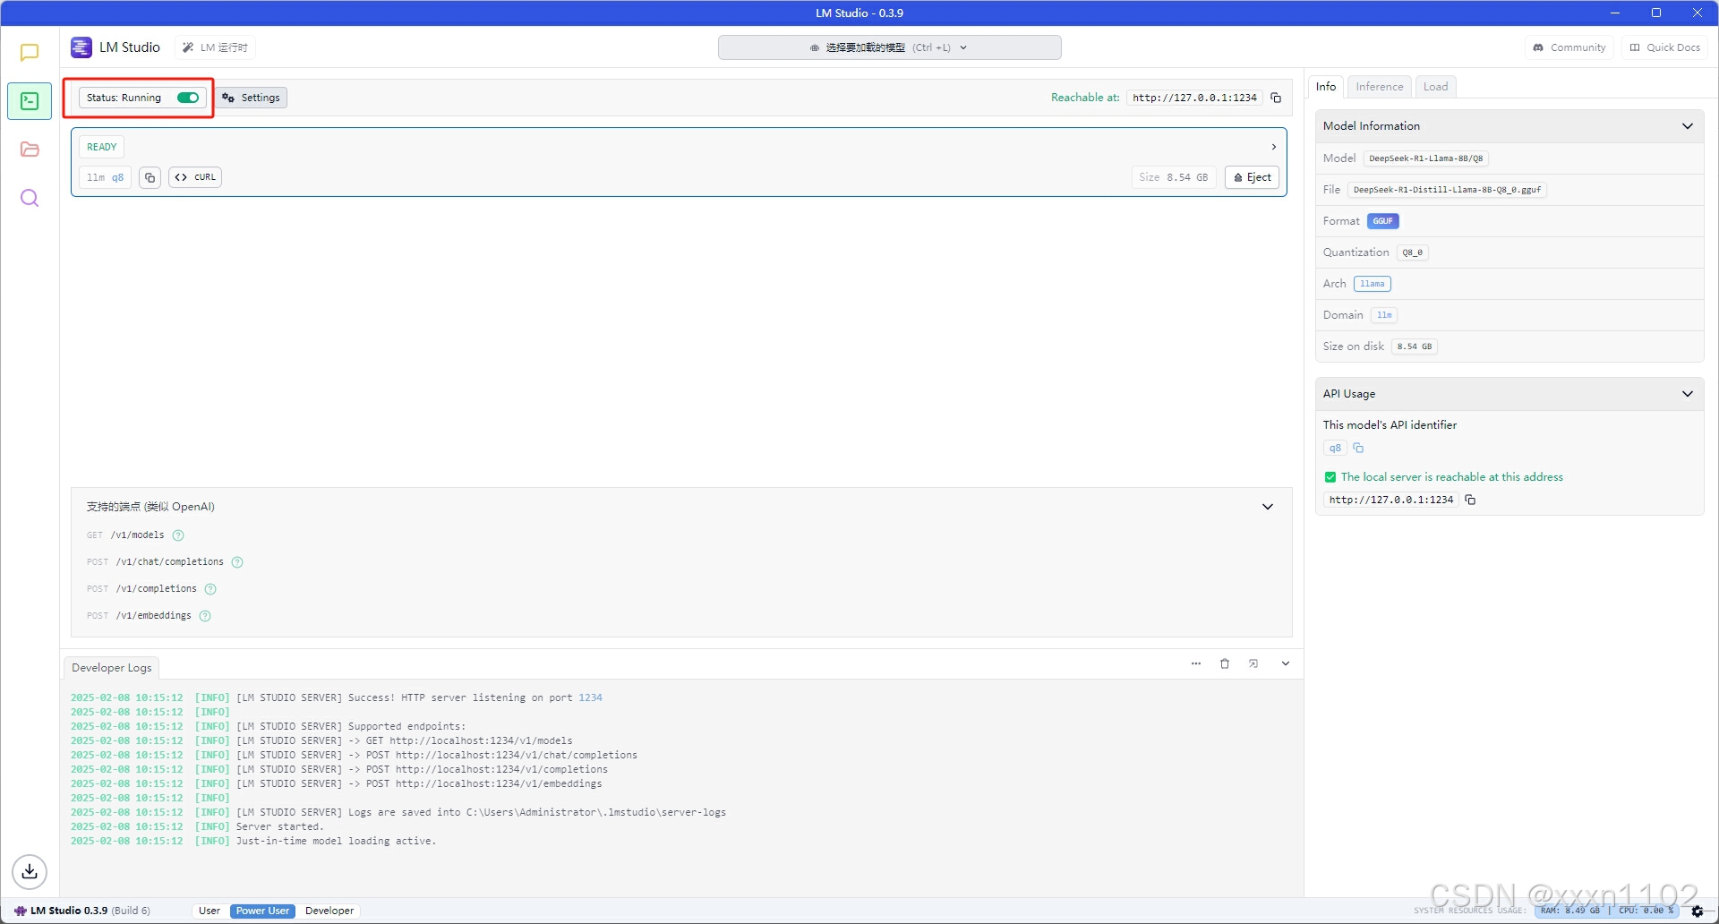
Task: Copy the loaded model identifier
Action: pyautogui.click(x=150, y=177)
